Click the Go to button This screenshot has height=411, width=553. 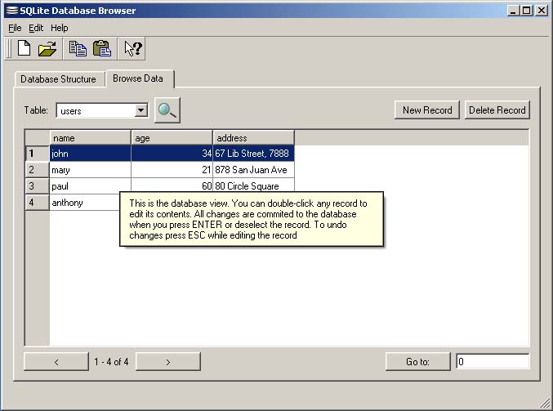click(418, 362)
